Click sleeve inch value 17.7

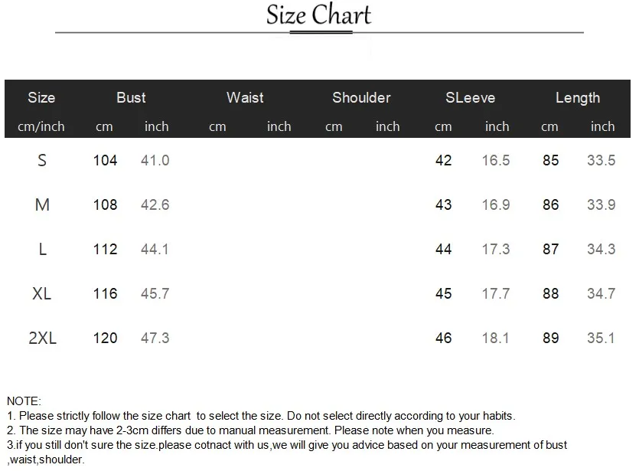click(x=496, y=293)
